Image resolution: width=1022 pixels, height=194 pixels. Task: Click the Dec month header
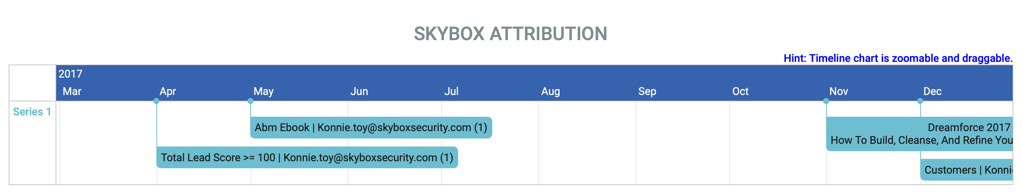tap(932, 91)
